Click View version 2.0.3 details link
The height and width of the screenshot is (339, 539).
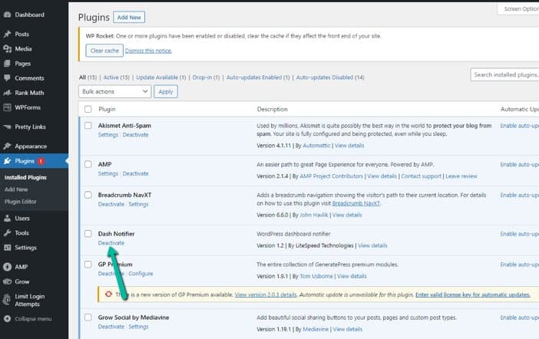click(x=266, y=295)
